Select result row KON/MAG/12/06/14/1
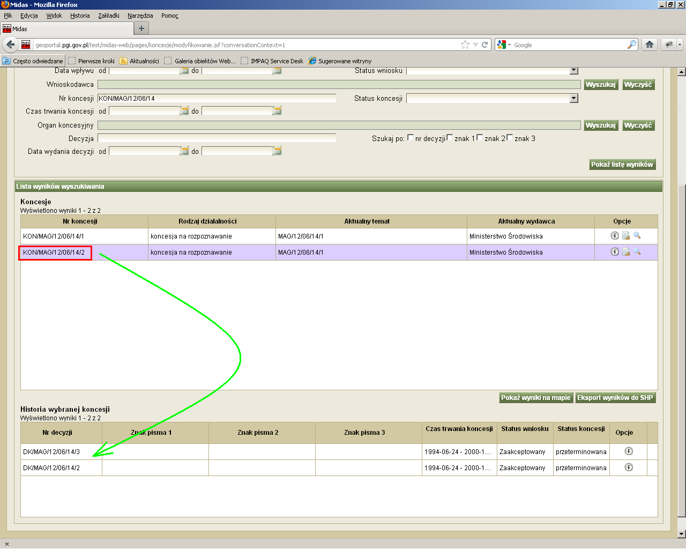The image size is (686, 549). [339, 236]
